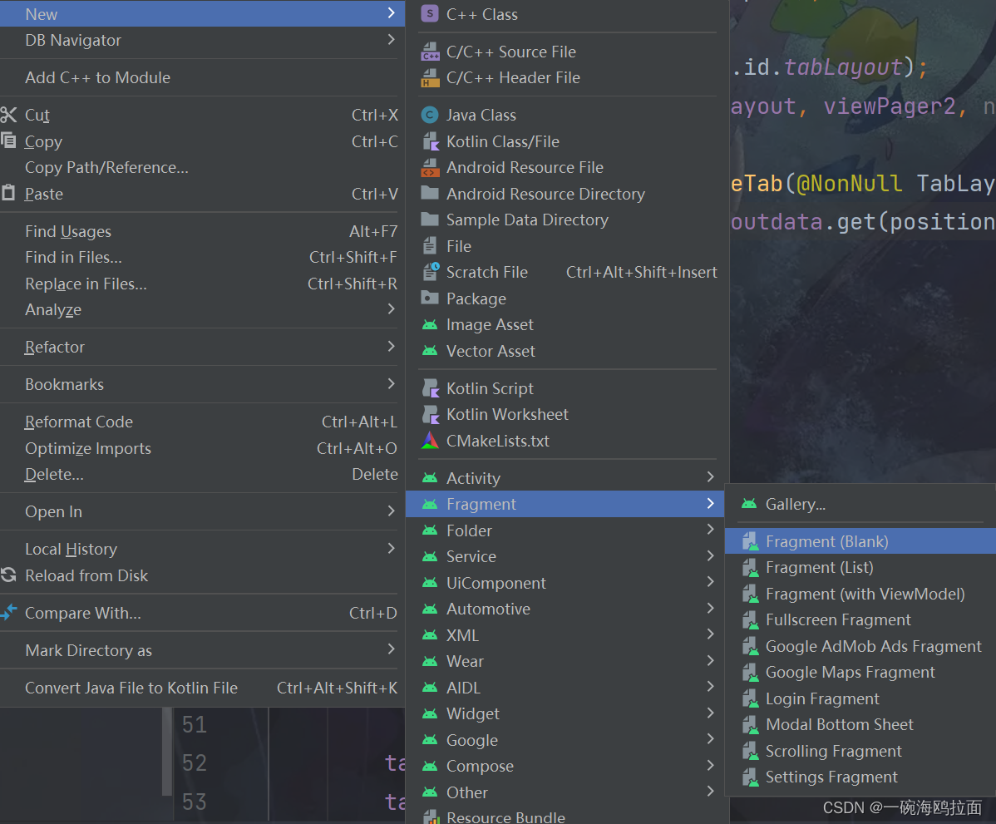Select Fragment (Blank) template
Viewport: 996px width, 824px height.
(860, 541)
